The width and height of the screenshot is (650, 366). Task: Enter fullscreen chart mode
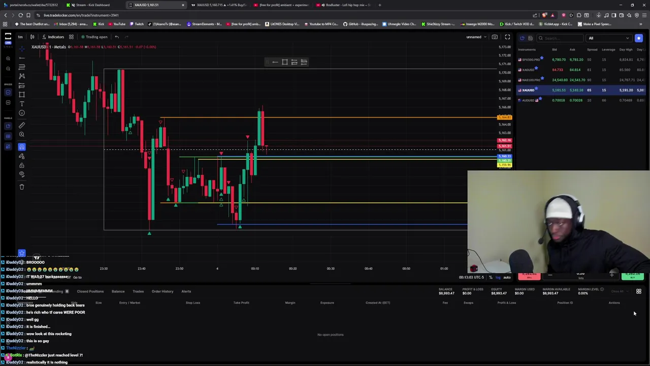[507, 37]
